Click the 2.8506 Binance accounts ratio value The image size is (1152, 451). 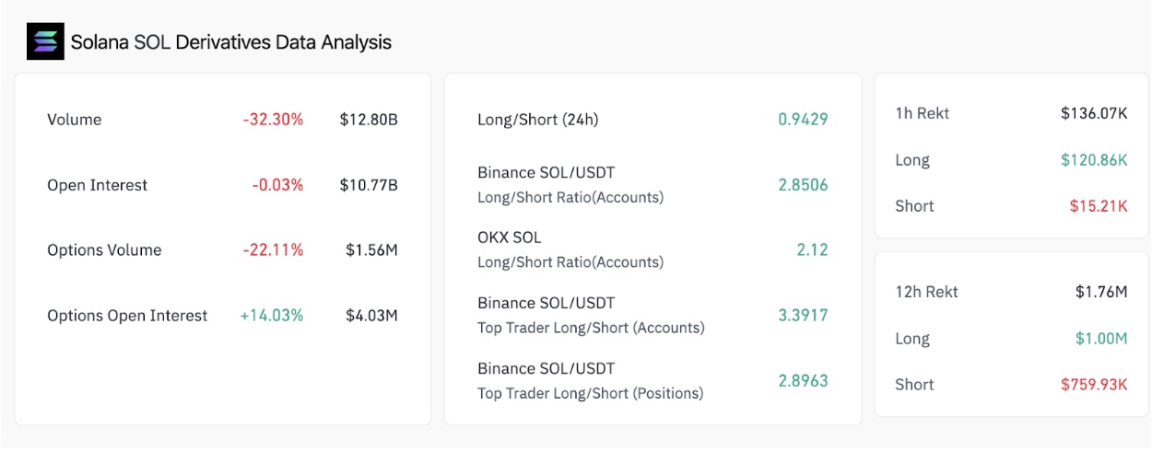pos(803,185)
